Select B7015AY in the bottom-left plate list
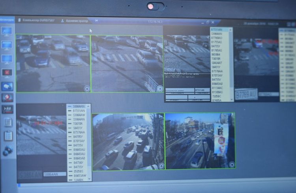The image size is (296, 193). pos(79,141)
